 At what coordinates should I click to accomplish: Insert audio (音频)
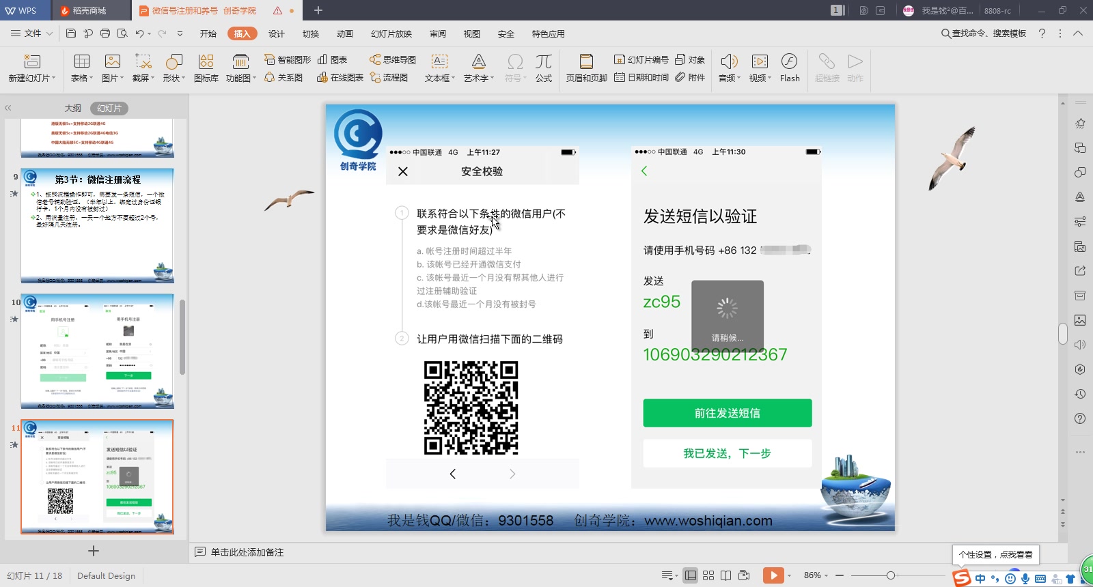pos(729,68)
